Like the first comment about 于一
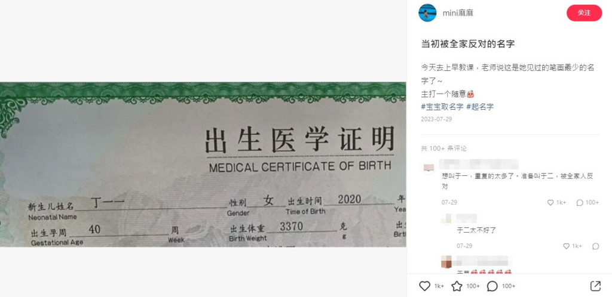 (x=550, y=202)
